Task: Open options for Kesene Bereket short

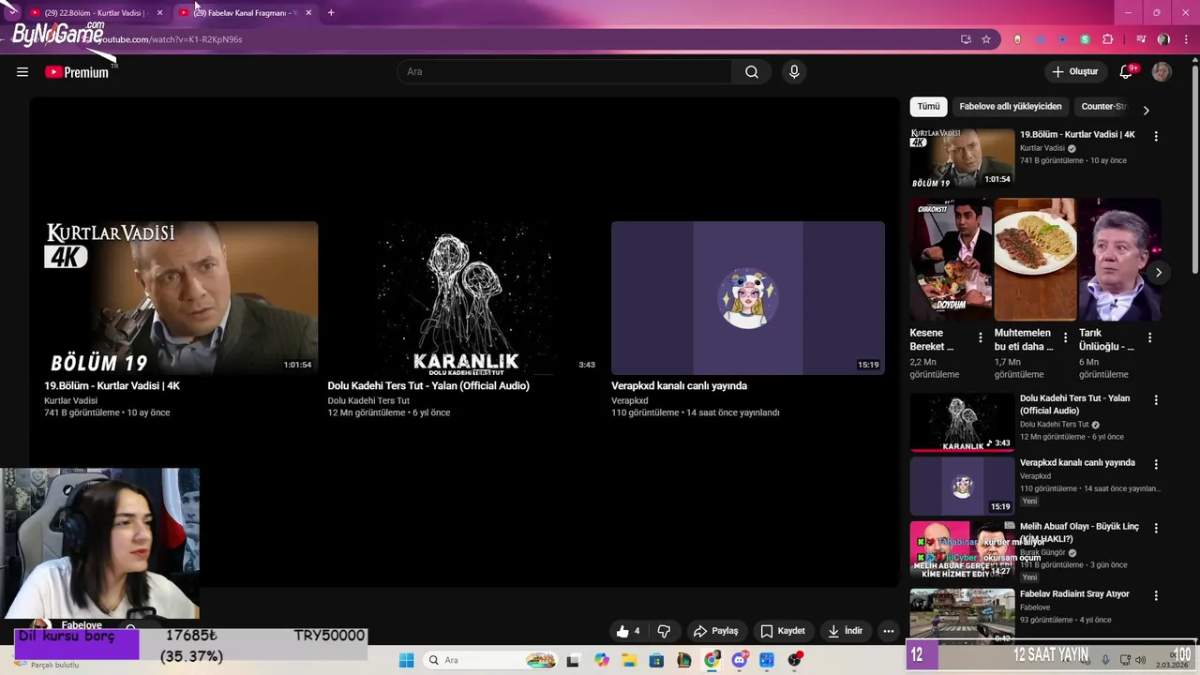Action: coord(981,337)
